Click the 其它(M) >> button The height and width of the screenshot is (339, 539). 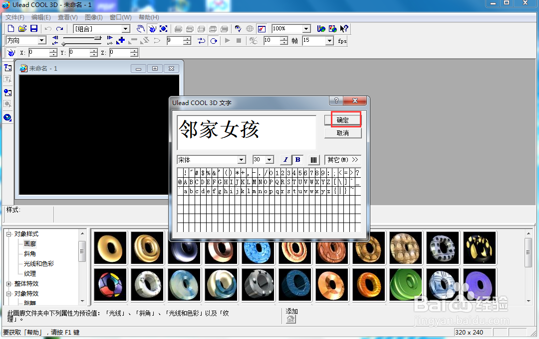coord(343,160)
